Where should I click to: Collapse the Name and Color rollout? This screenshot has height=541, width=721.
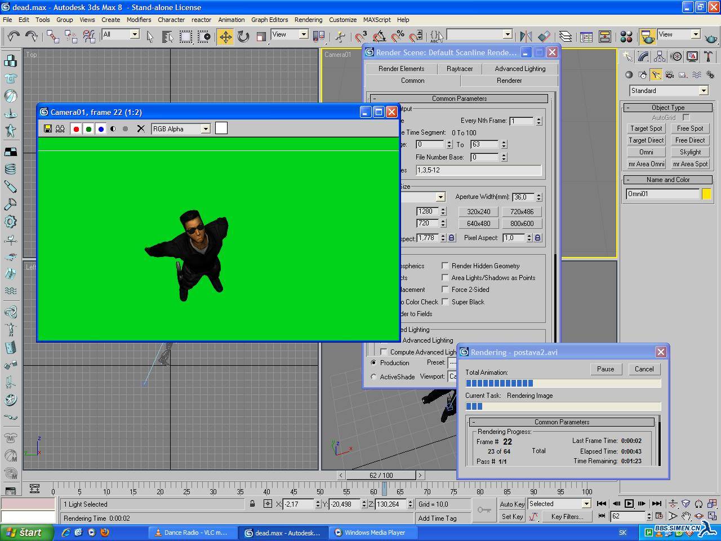coord(668,180)
